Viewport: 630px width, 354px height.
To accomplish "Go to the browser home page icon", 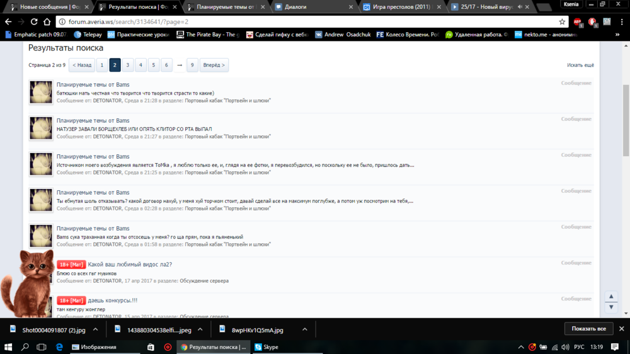I will (47, 21).
